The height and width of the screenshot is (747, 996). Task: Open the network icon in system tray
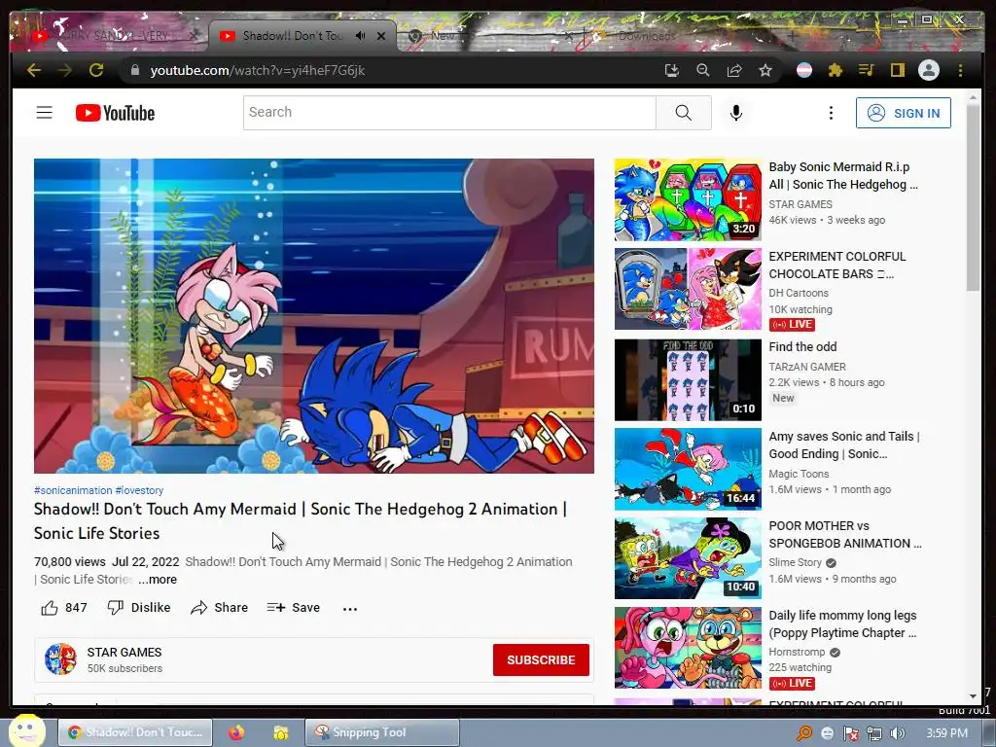point(874,733)
